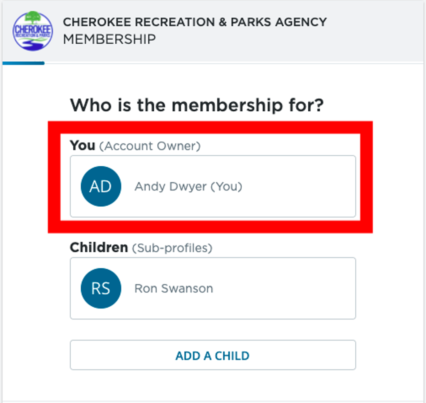Click the ADD A CHILD button
This screenshot has width=426, height=403.
point(213,355)
